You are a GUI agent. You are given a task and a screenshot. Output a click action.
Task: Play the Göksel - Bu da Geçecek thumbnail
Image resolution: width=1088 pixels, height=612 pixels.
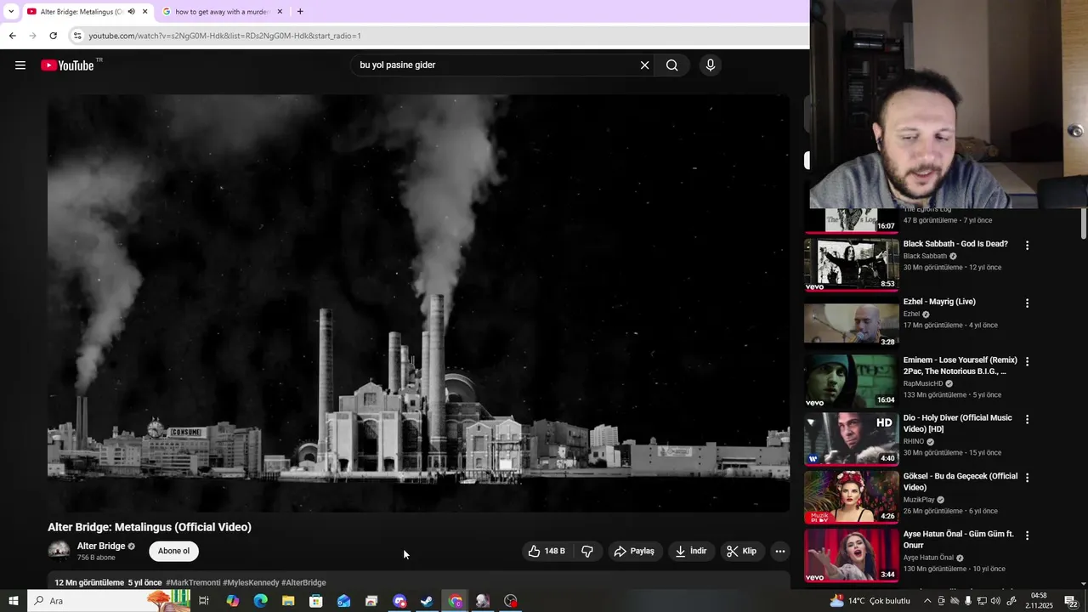coord(852,497)
